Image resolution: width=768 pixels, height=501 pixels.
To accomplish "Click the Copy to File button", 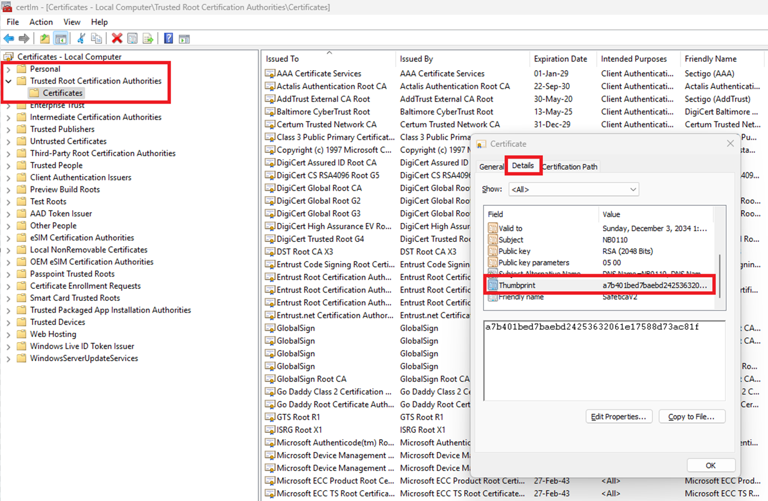I will (x=692, y=416).
